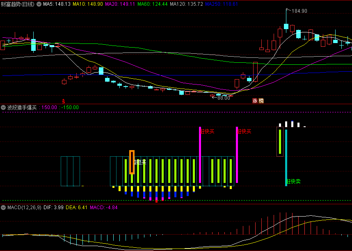Open the dropdown beside 财富趋势(日线) title

[x=39, y=4]
